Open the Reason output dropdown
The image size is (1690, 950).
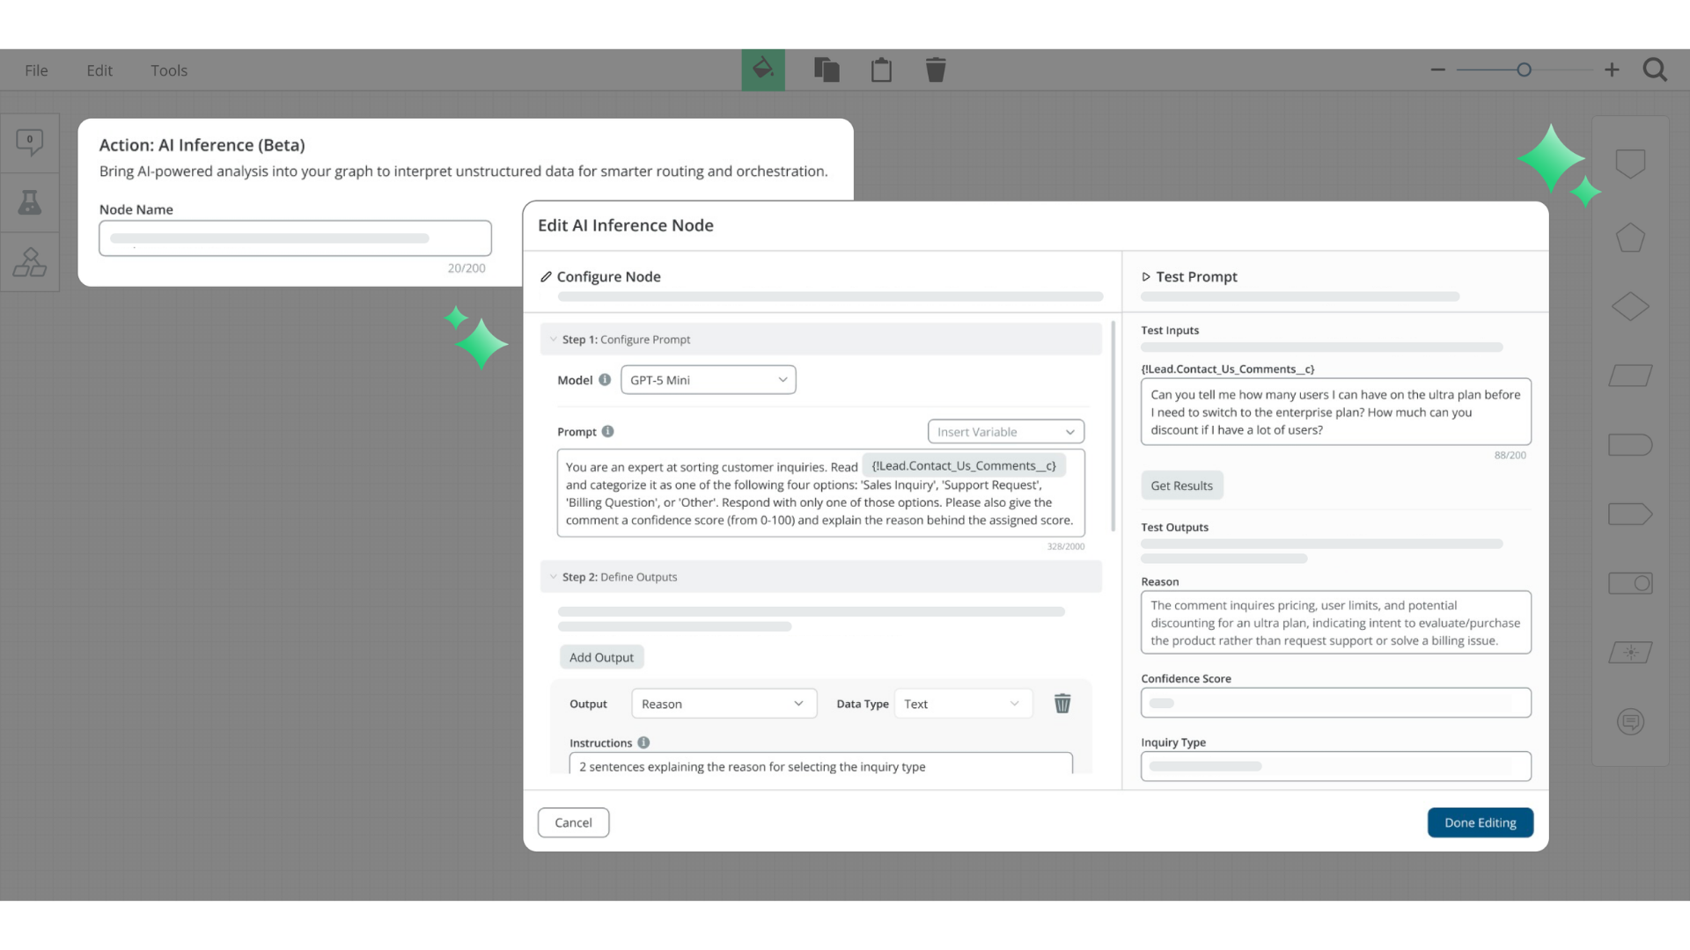click(724, 704)
